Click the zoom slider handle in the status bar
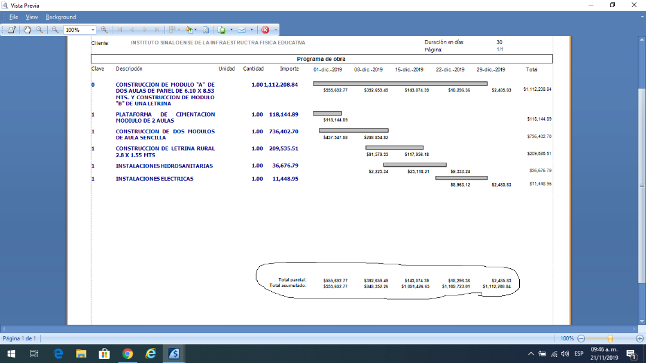Screen dimensions: 646x363 coord(610,338)
